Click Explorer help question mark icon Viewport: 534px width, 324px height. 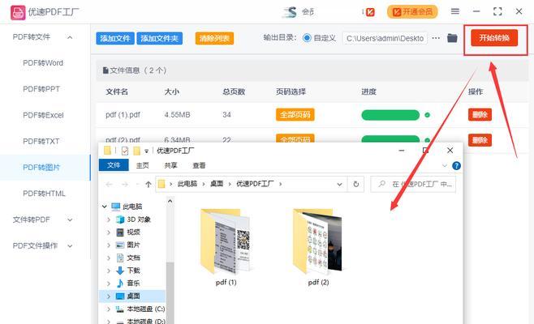point(456,165)
